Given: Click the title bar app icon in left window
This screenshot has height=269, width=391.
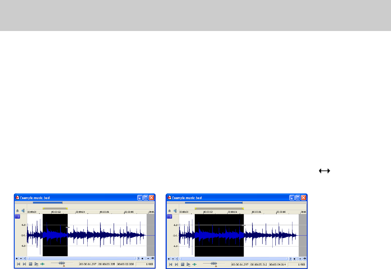Looking at the screenshot, I should click(17, 198).
